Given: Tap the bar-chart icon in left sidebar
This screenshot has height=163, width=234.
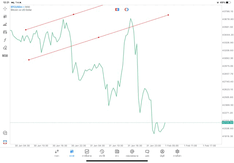Looking at the screenshot, I should [x=5, y=24].
